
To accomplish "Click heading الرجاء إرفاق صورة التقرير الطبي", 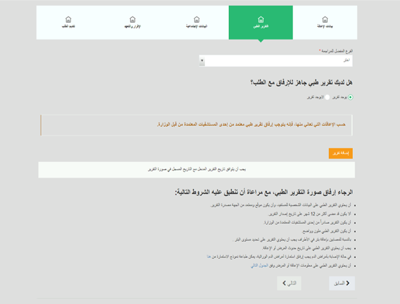I will pyautogui.click(x=264, y=192).
